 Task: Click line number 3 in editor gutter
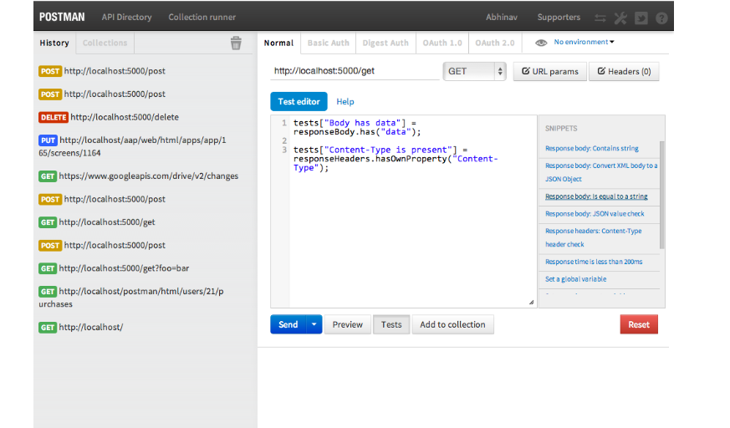[284, 150]
